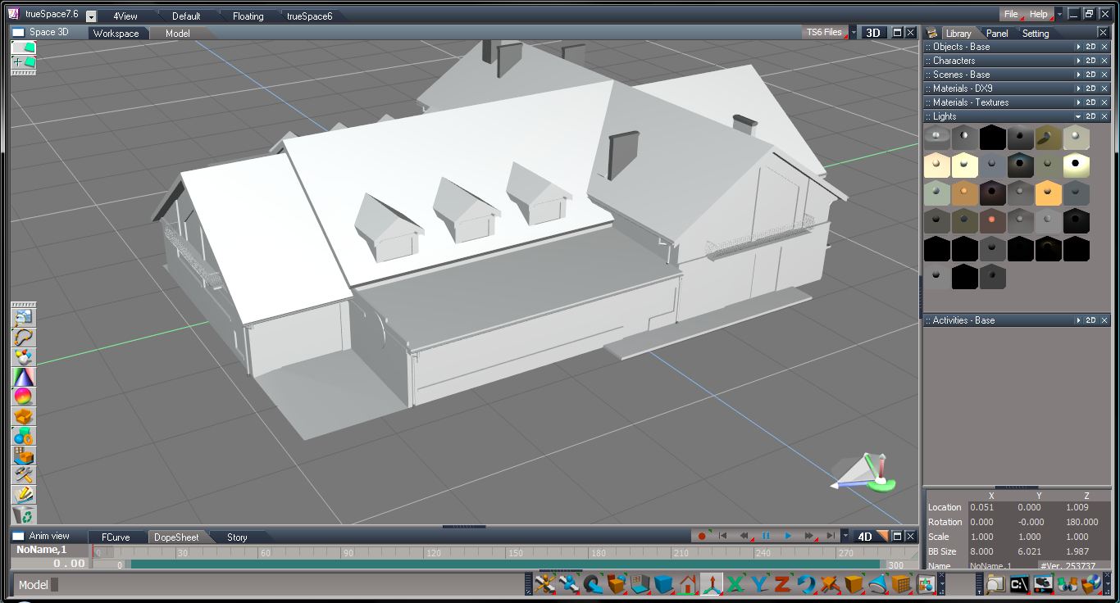Select the primitive shapes icon
Image resolution: width=1120 pixels, height=603 pixels.
coord(23,436)
